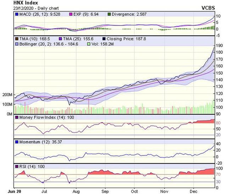Viewport: 227px width, 194px height.
Task: Click the TMA (25): 155.6 label
Action: tap(78, 39)
